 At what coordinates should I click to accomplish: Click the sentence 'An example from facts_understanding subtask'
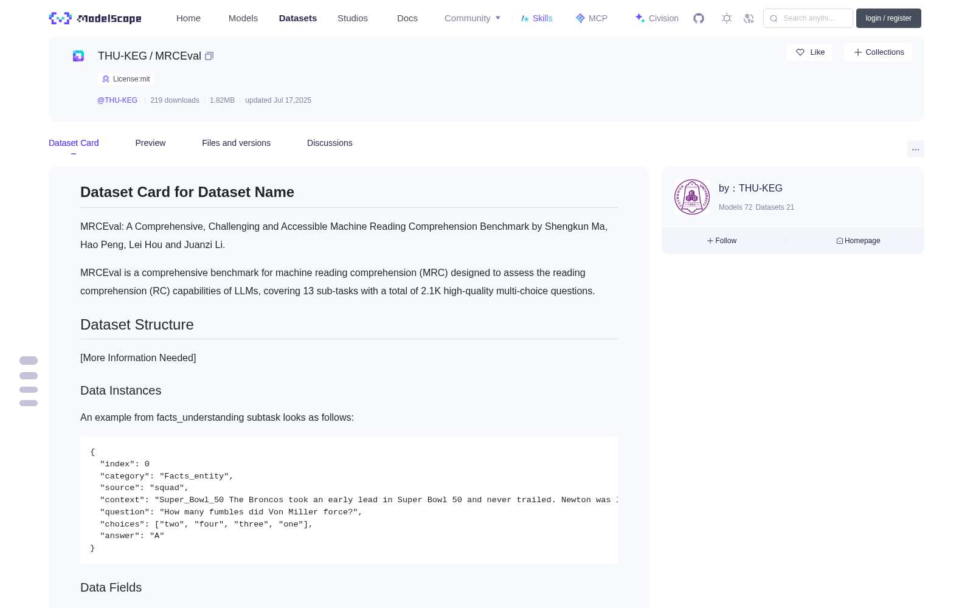tap(217, 418)
